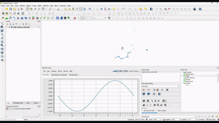This screenshot has width=219, height=123.
Task: Click the snapping magnet icon
Action: pyautogui.click(x=74, y=18)
